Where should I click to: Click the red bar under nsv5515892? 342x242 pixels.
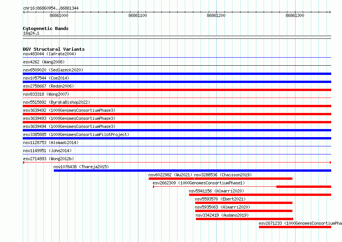[177, 106]
